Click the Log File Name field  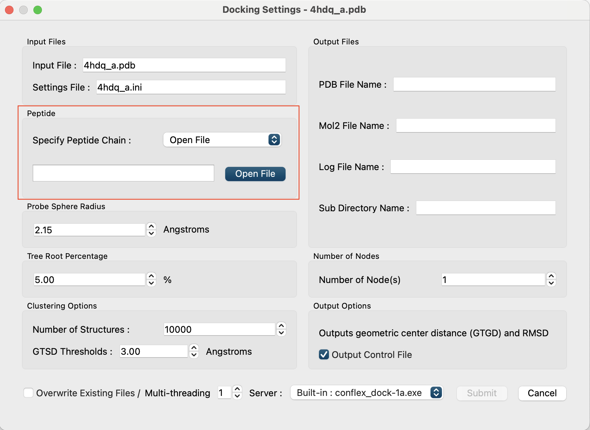(473, 167)
